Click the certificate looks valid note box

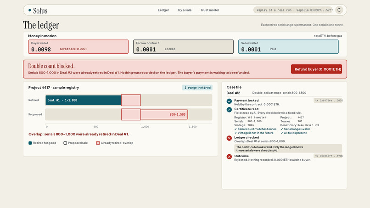(x=288, y=148)
